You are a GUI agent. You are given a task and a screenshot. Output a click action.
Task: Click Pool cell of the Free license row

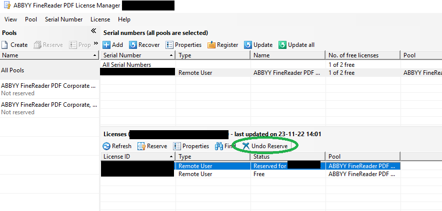[x=362, y=174]
